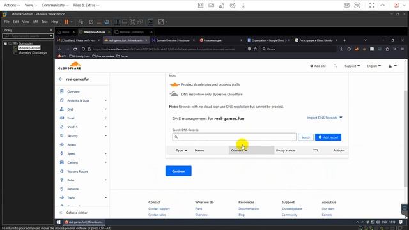The height and width of the screenshot is (230, 409).
Task: Click the Search button for DNS records
Action: (305, 137)
